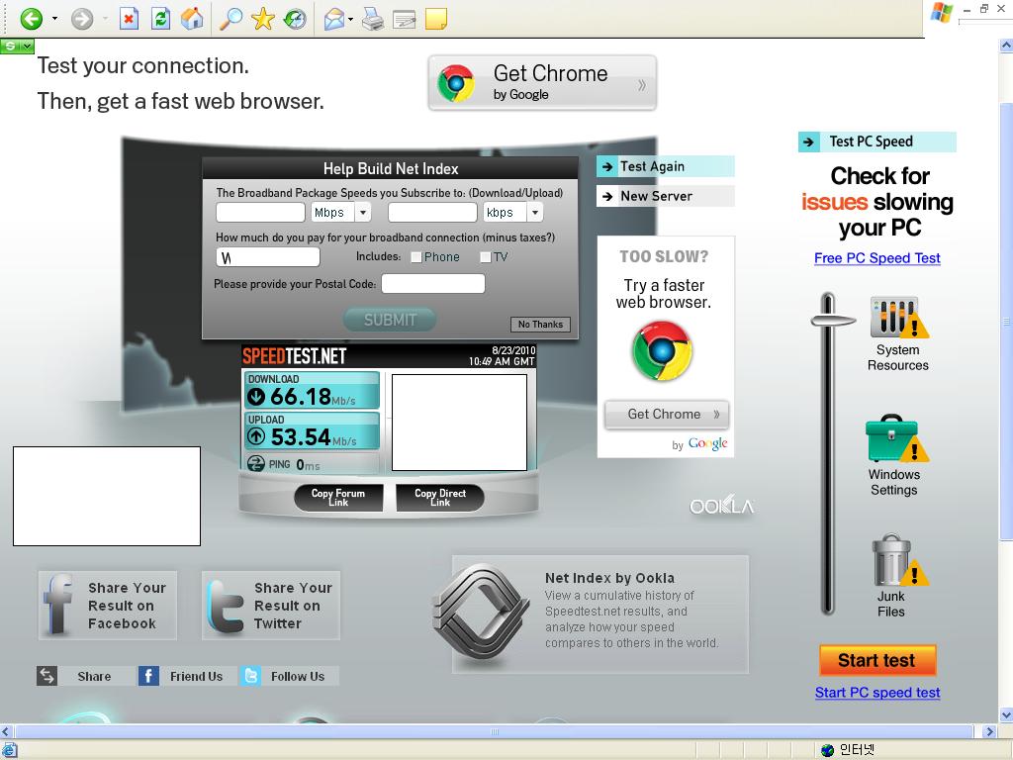Click the System Resources icon
The height and width of the screenshot is (760, 1013).
(x=898, y=318)
